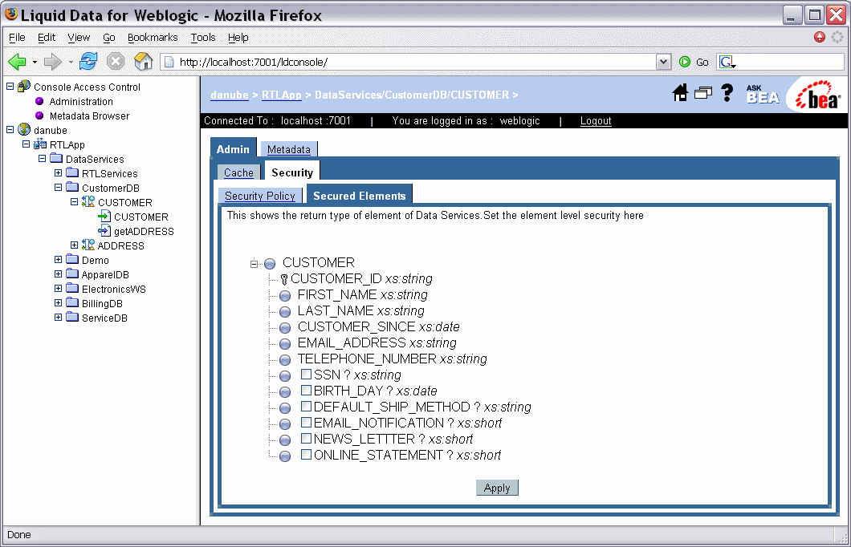The width and height of the screenshot is (851, 547).
Task: Click the Apply button
Action: (497, 488)
